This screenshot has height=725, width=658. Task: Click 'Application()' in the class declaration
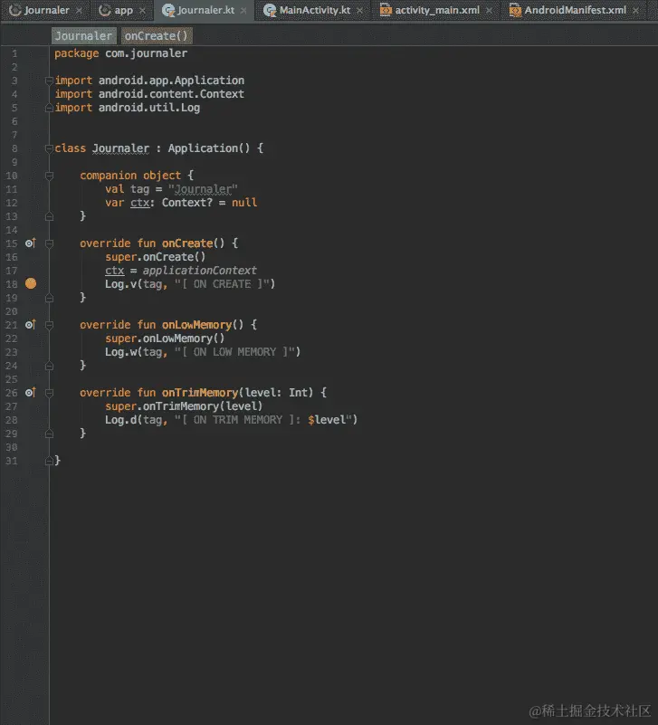coord(209,148)
